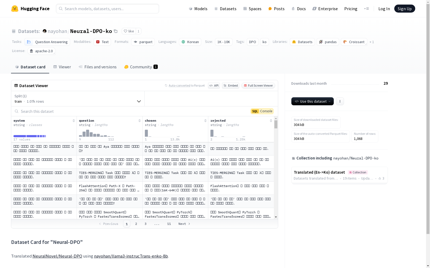Copy dataset name with the copy icon
Screen dimensions: 430x268
click(x=116, y=31)
